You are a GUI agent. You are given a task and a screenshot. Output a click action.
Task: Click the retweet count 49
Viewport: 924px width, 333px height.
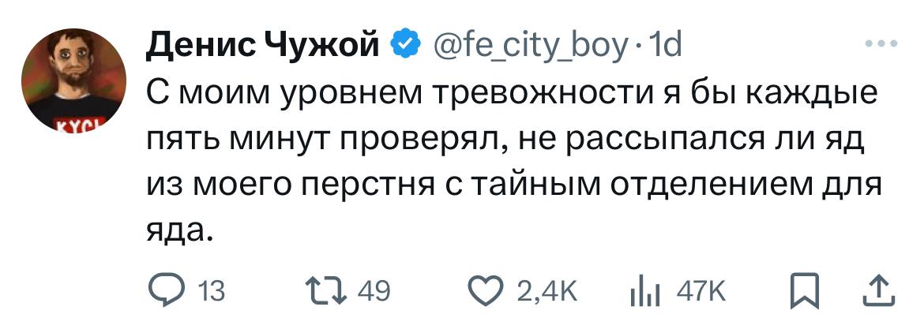click(x=374, y=291)
